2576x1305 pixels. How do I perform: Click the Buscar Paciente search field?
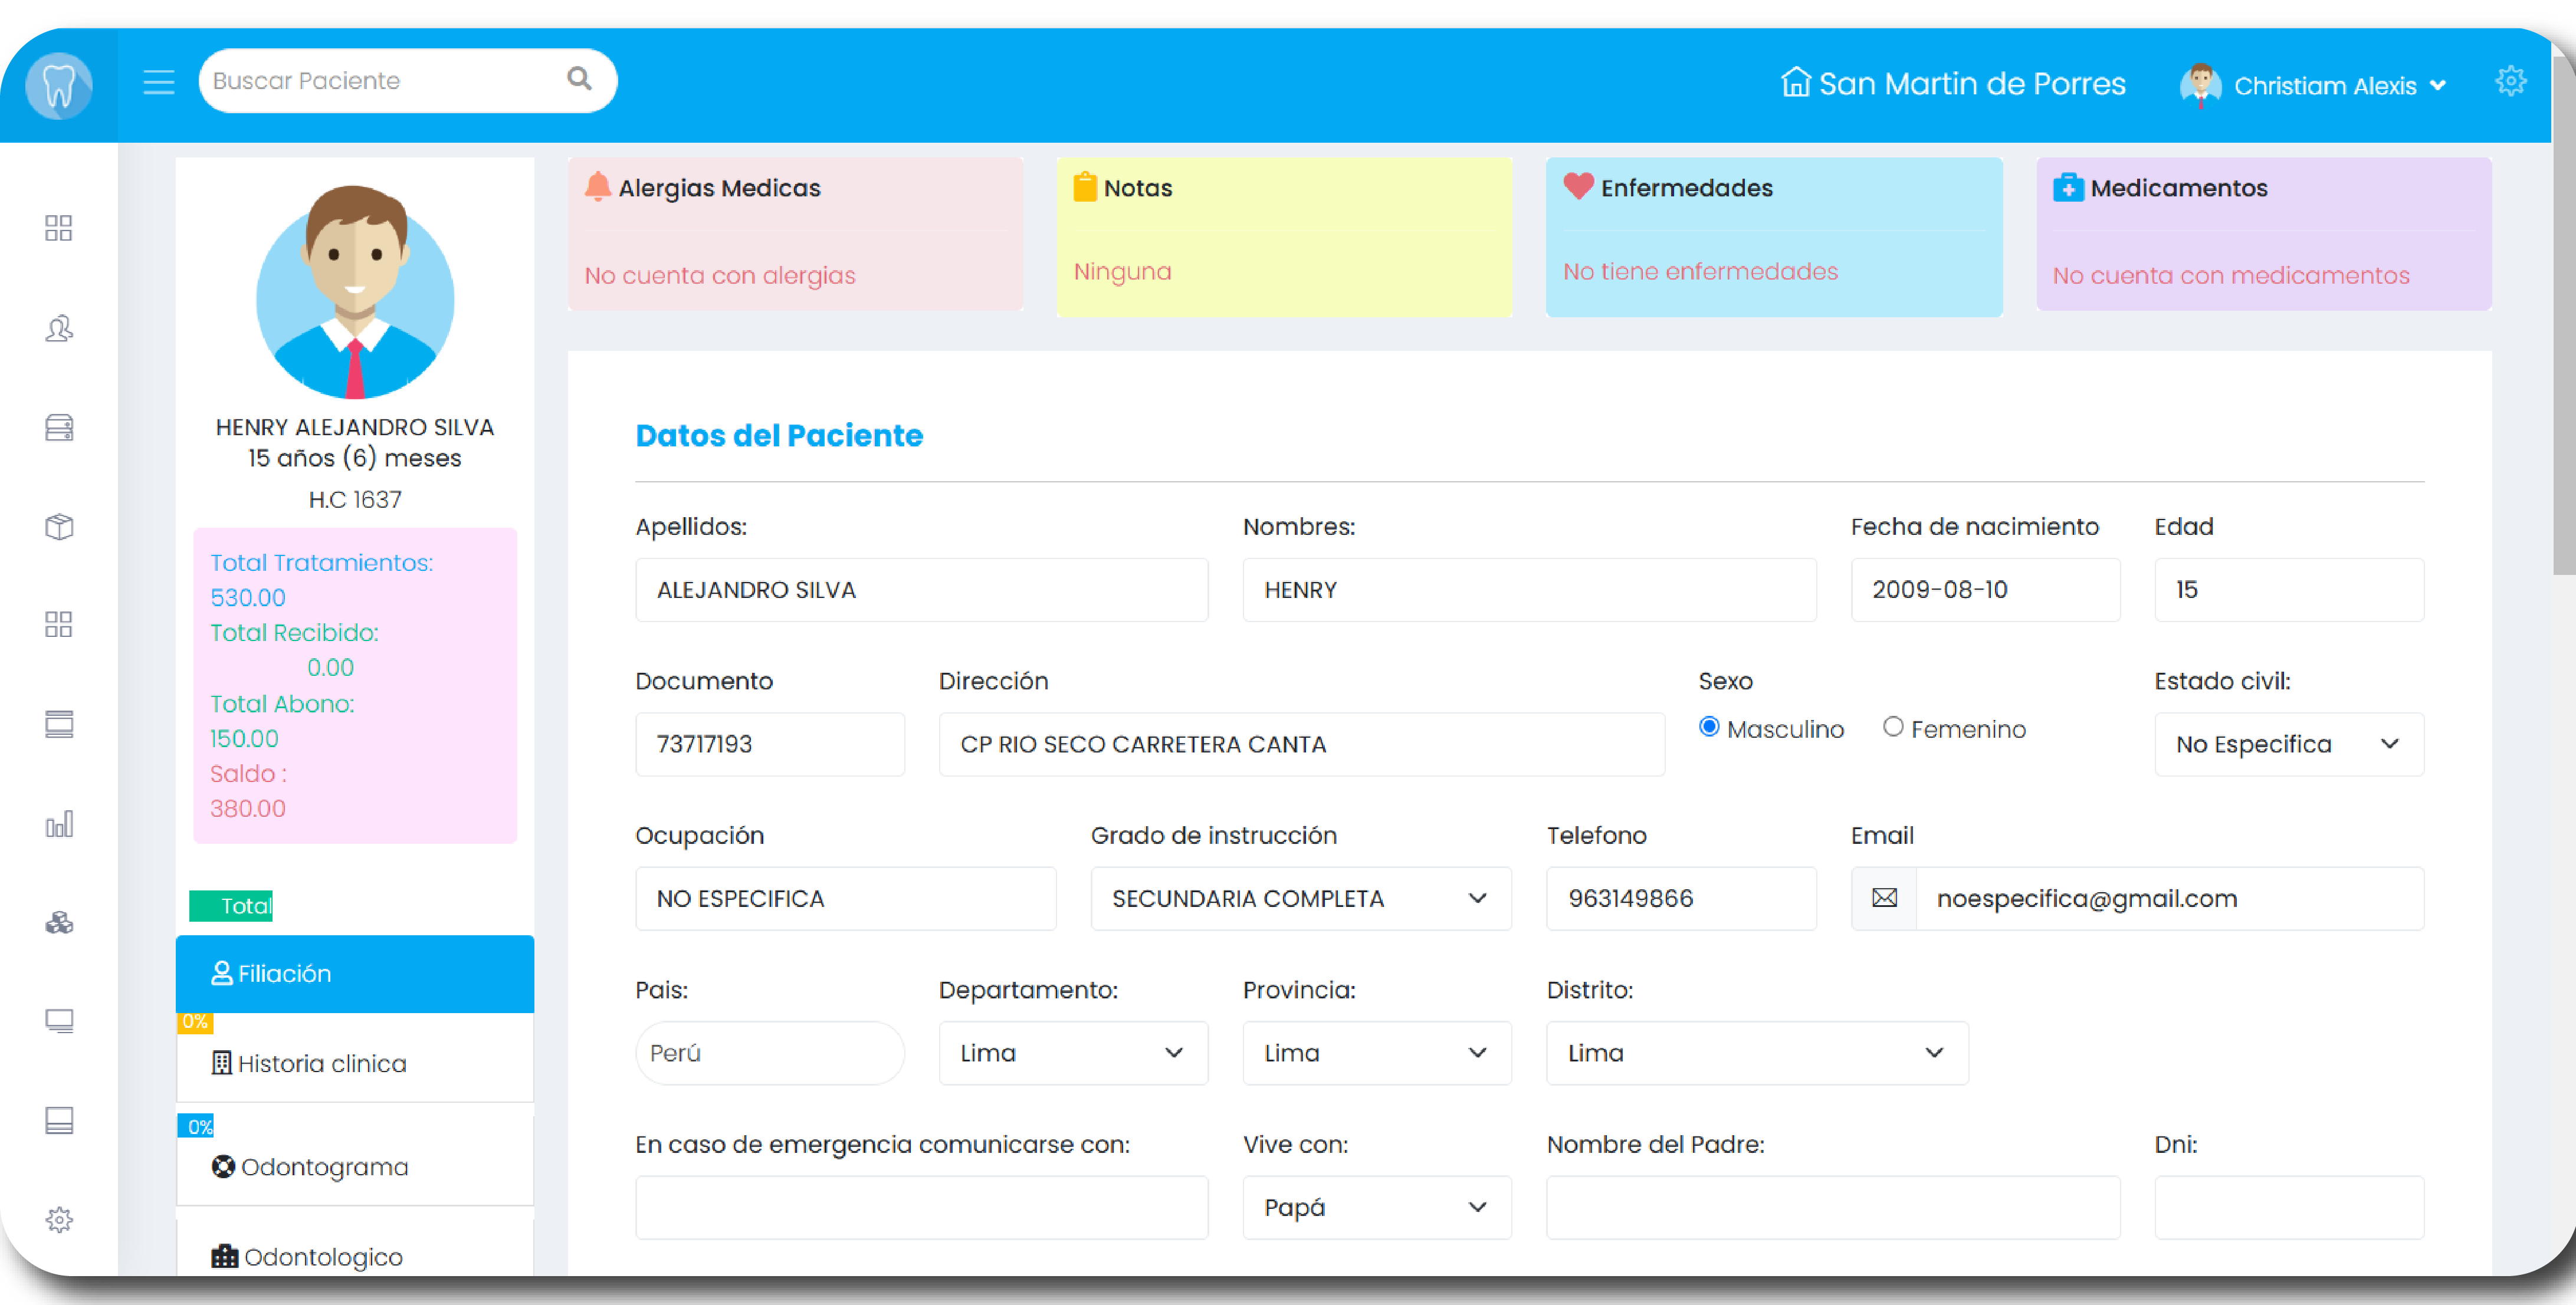[380, 81]
